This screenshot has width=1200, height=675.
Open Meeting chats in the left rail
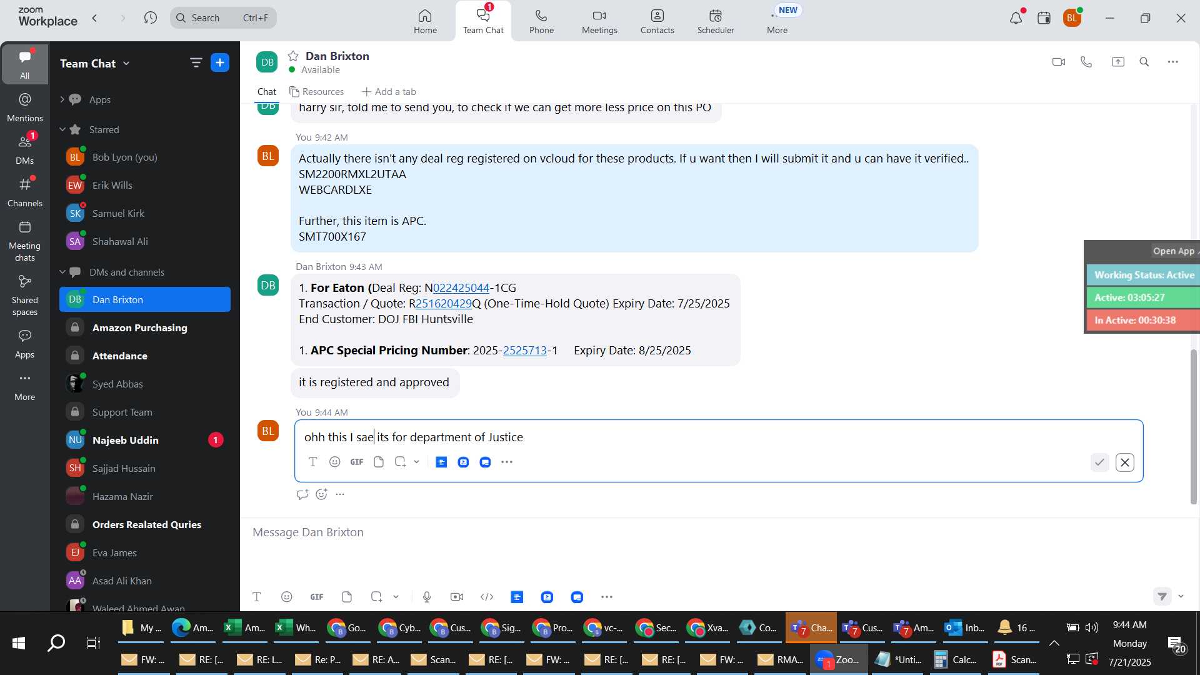coord(25,241)
